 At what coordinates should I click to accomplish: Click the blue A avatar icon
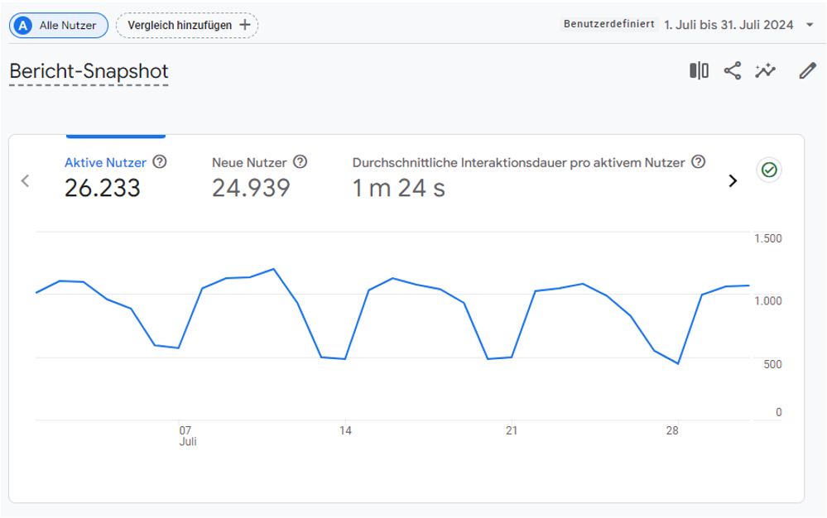tap(22, 26)
